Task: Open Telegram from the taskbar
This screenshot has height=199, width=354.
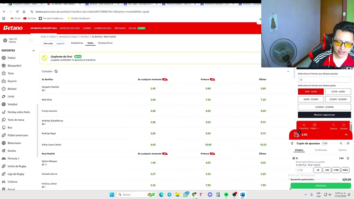Action: pos(169,195)
